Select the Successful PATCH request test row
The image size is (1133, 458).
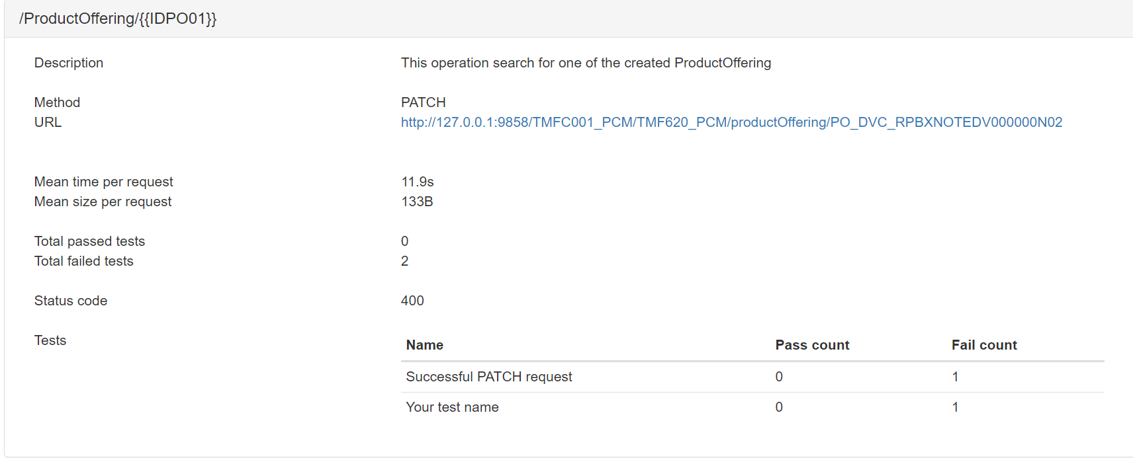[489, 377]
